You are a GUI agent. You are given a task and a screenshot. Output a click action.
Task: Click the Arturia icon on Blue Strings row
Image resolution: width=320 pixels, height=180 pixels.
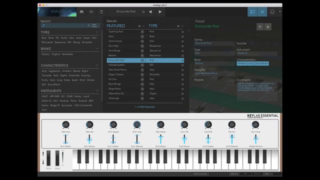coord(142,84)
